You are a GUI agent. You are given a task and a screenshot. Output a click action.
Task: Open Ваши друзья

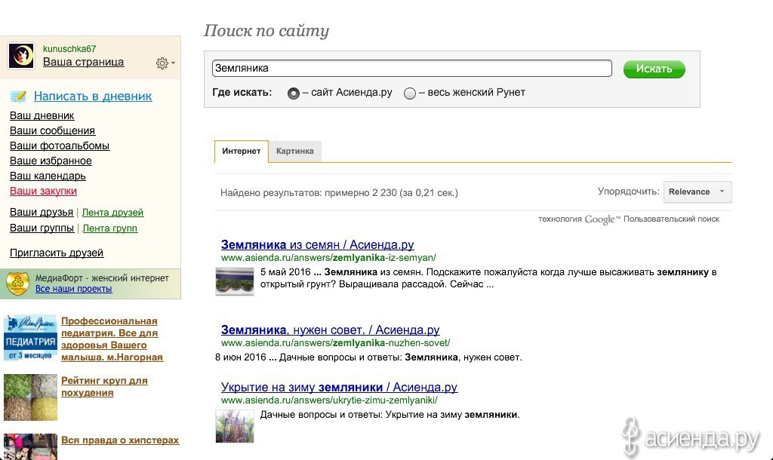pos(42,212)
